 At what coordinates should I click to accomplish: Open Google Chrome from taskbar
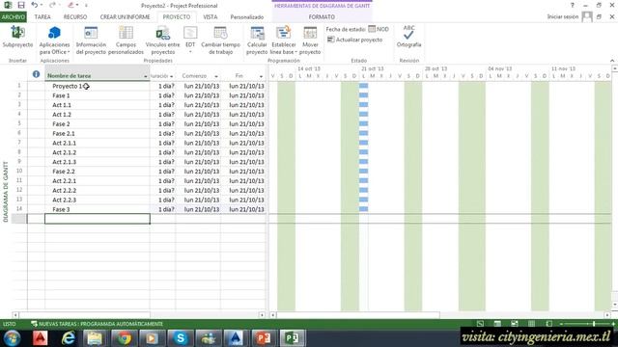coord(124,338)
